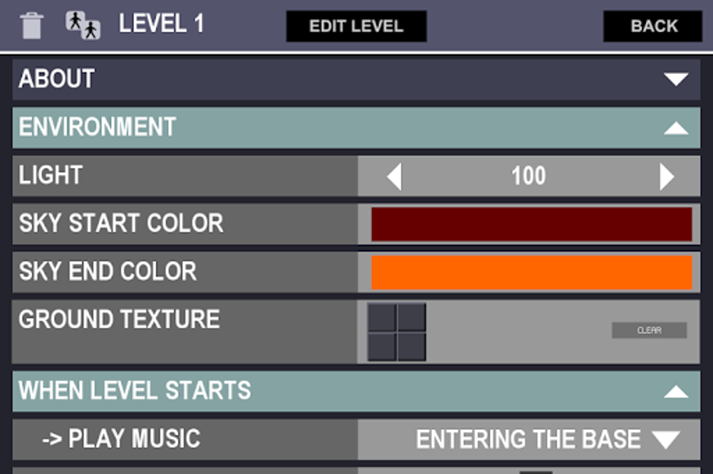Viewport: 713px width, 474px height.
Task: Select the ground texture thumbnail
Action: 396,332
